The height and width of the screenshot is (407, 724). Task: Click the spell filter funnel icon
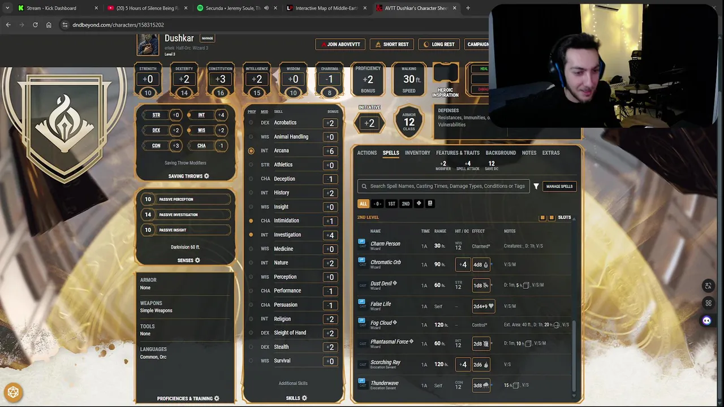[536, 186]
